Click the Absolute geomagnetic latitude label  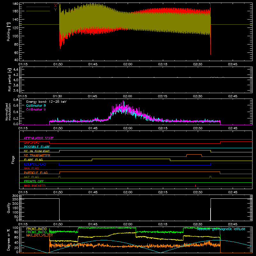point(221,229)
